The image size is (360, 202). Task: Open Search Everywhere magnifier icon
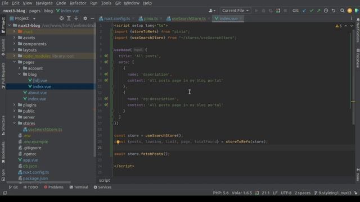(x=342, y=11)
